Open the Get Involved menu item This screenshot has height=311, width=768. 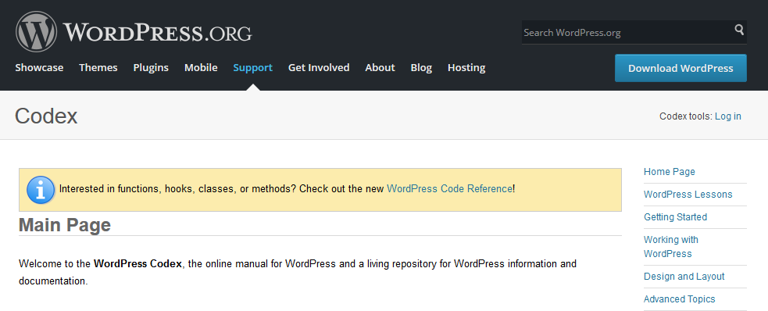coord(319,67)
